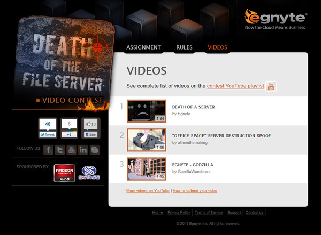
Task: Click the '© 2011 Egnyte, Inc.' copyright text
Action: point(208,224)
